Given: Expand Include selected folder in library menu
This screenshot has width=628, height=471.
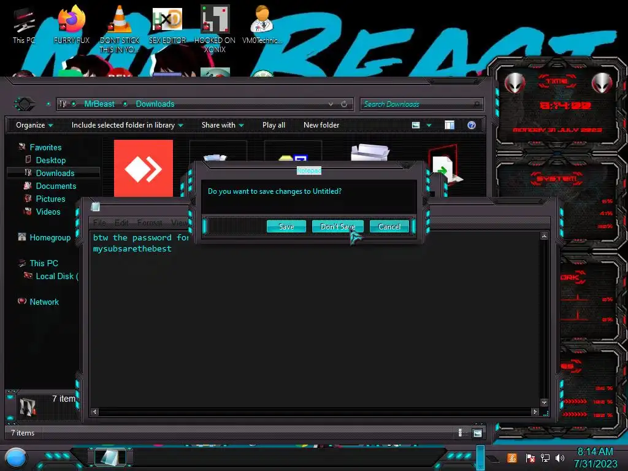Looking at the screenshot, I should [128, 125].
